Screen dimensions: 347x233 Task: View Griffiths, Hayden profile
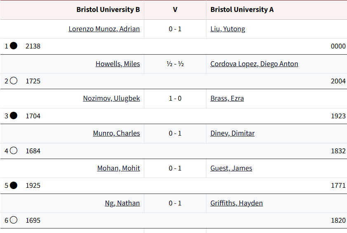[236, 203]
